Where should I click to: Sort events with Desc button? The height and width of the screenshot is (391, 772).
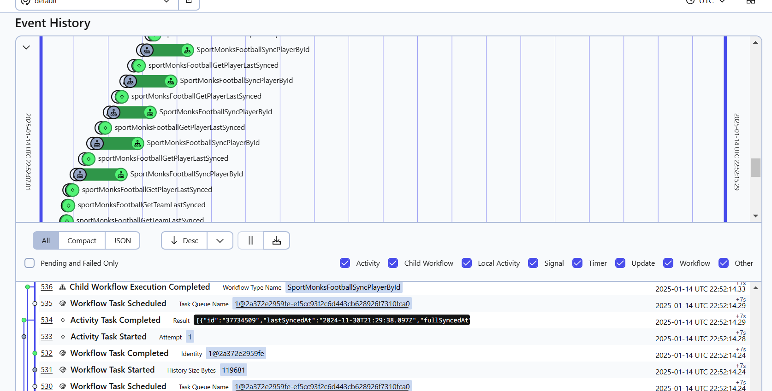point(184,240)
